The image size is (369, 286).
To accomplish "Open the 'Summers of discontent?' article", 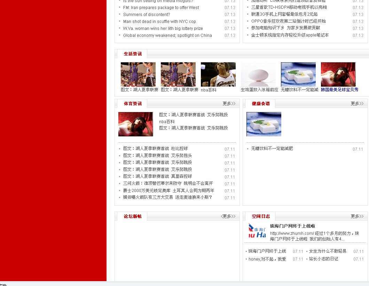I will (146, 15).
